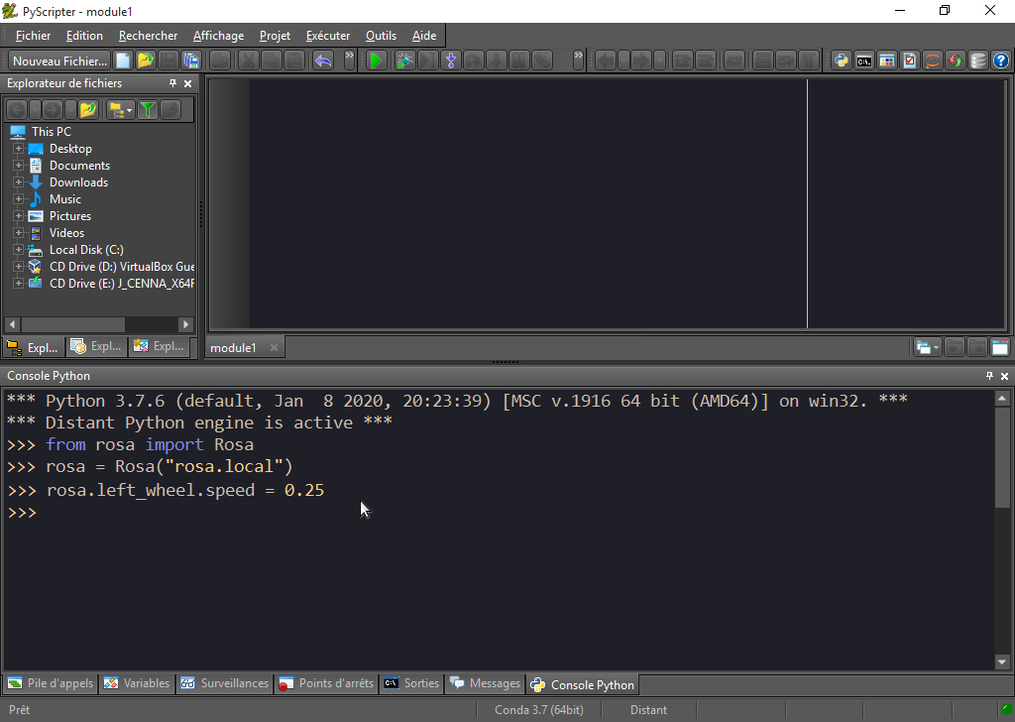Open the Exécuter menu
The image size is (1015, 722).
(327, 36)
